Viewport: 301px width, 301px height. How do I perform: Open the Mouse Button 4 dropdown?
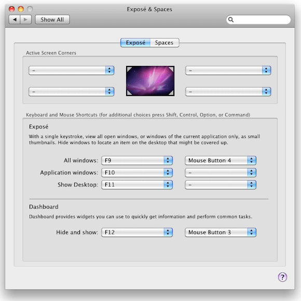tap(221, 160)
